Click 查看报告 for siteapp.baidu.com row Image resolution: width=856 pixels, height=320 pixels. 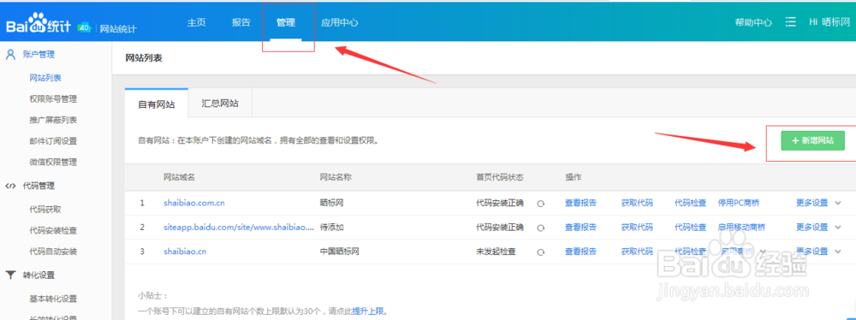tap(580, 228)
